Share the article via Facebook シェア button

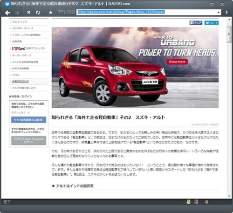pos(196,23)
